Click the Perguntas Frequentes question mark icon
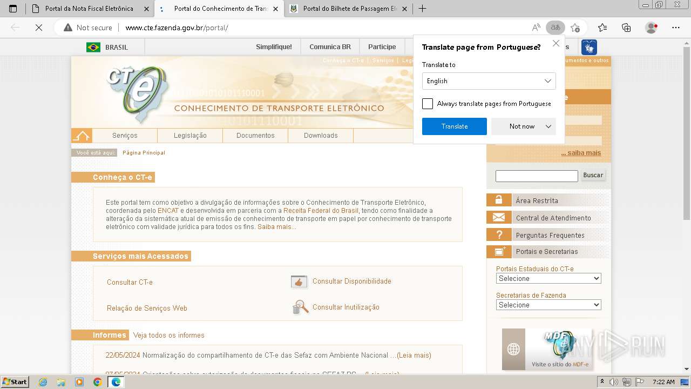The height and width of the screenshot is (389, 691). 499,235
